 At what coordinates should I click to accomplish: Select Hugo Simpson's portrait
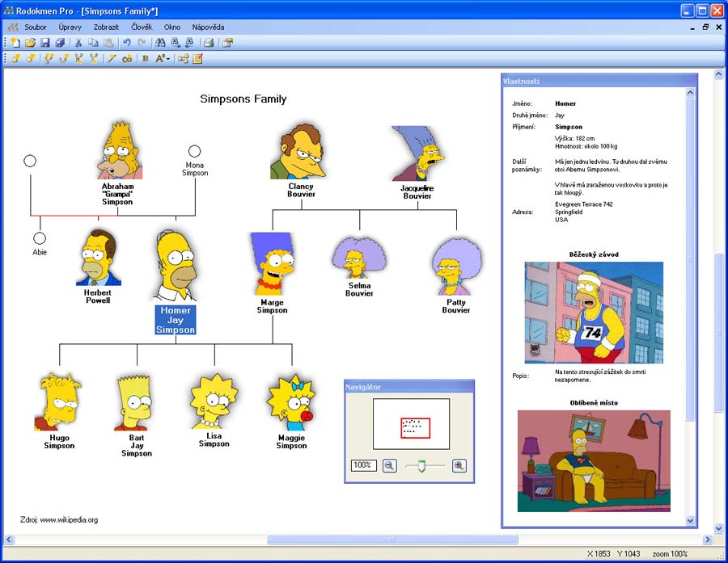point(58,402)
